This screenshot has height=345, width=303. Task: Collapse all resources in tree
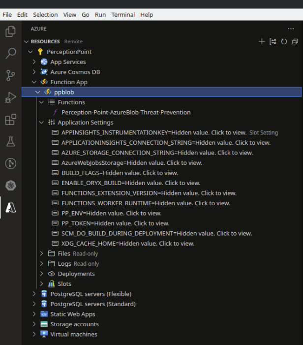(x=295, y=42)
